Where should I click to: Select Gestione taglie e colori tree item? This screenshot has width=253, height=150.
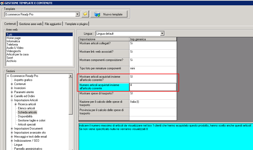pyautogui.click(x=32, y=120)
